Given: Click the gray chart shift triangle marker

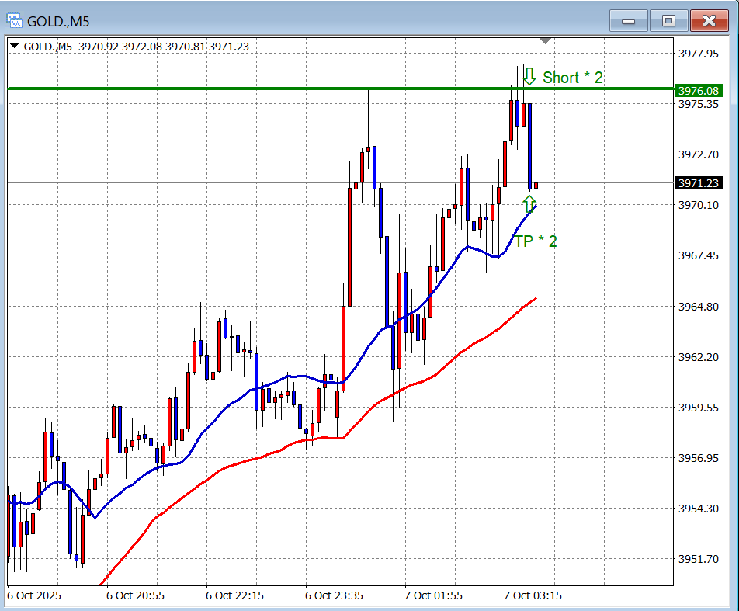Looking at the screenshot, I should tap(545, 40).
